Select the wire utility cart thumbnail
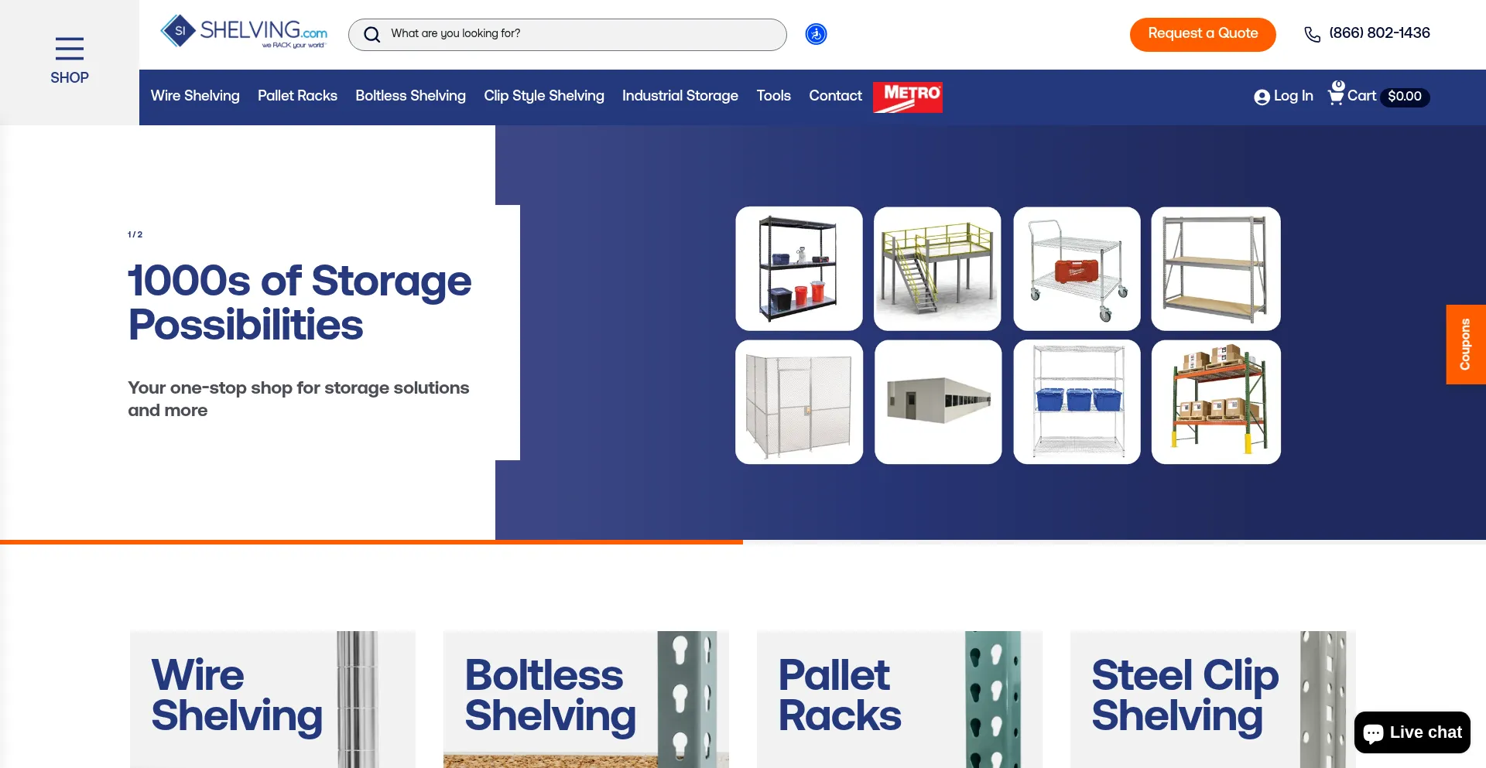The height and width of the screenshot is (768, 1486). pos(1077,268)
